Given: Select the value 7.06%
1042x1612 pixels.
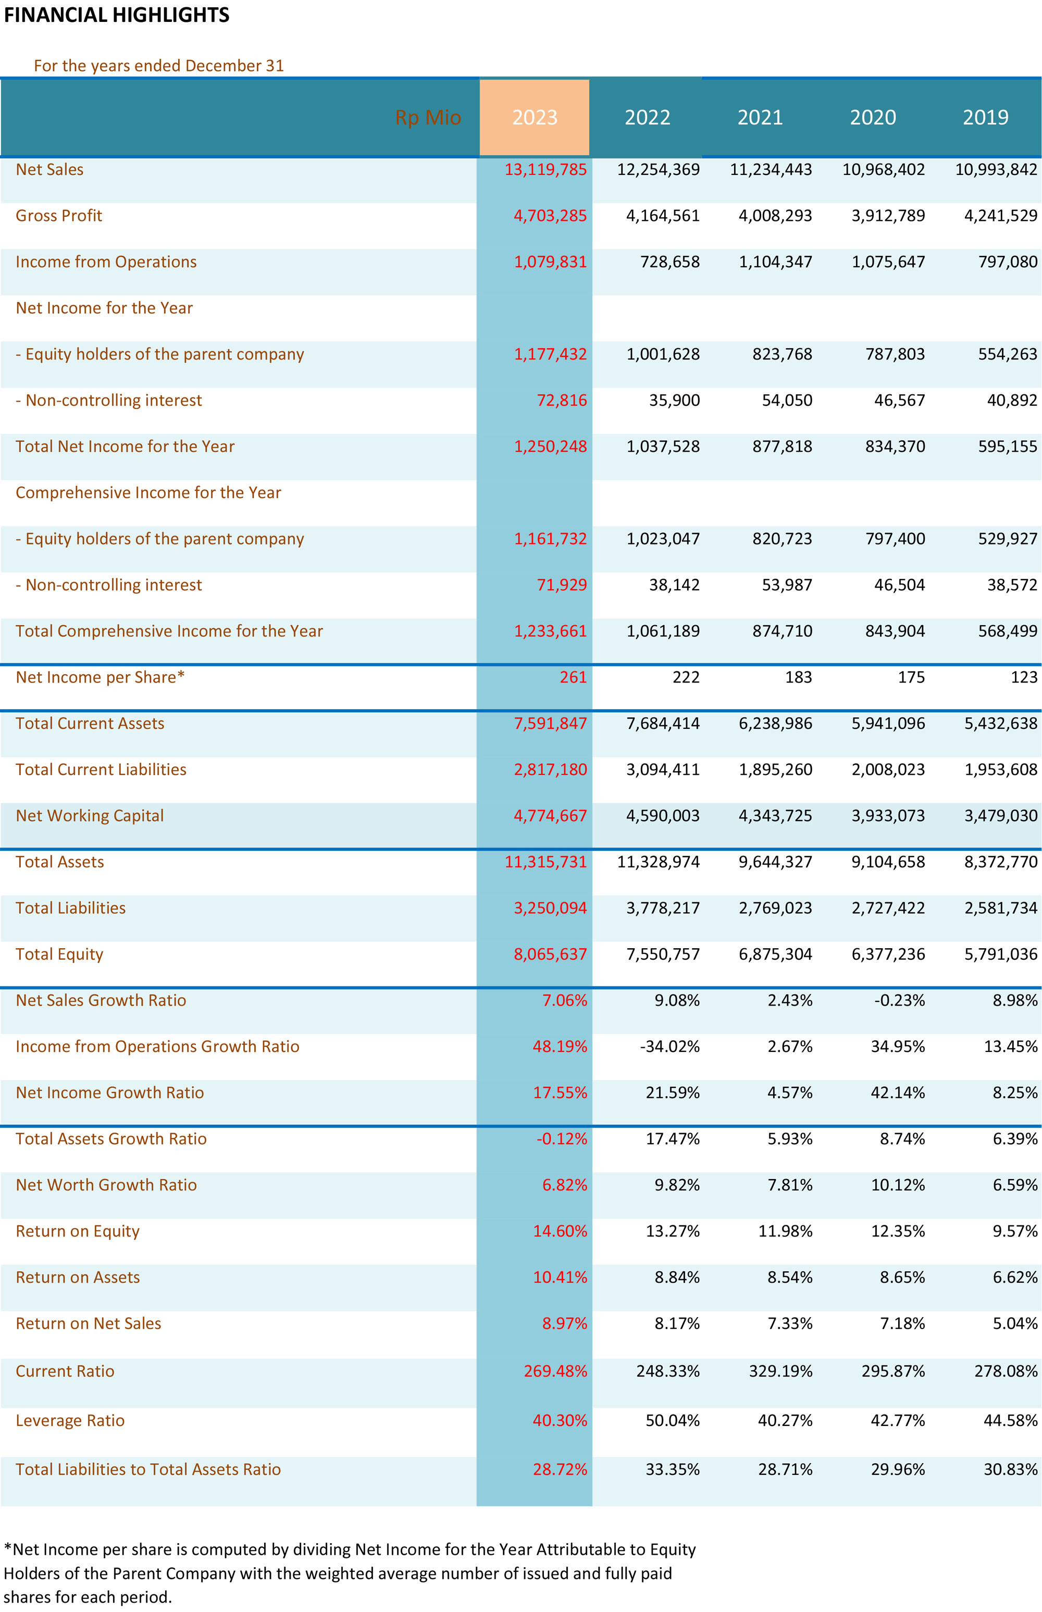Looking at the screenshot, I should tap(564, 1000).
